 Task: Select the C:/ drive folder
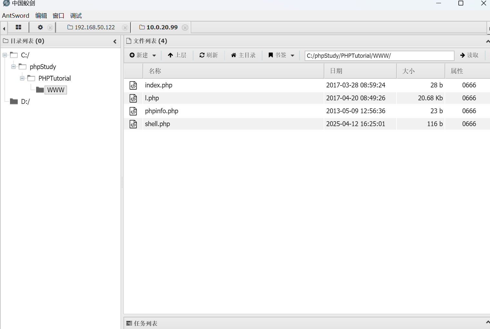[x=25, y=55]
